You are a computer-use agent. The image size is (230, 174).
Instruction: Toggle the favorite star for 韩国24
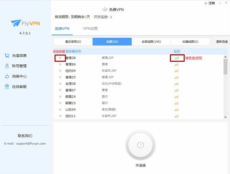point(60,97)
